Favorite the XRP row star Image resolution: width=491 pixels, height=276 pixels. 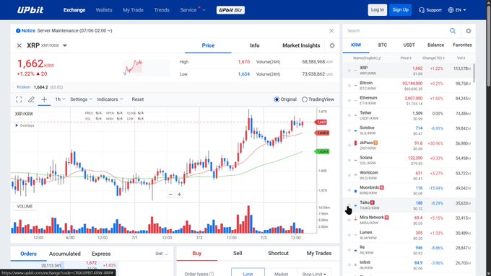click(349, 71)
